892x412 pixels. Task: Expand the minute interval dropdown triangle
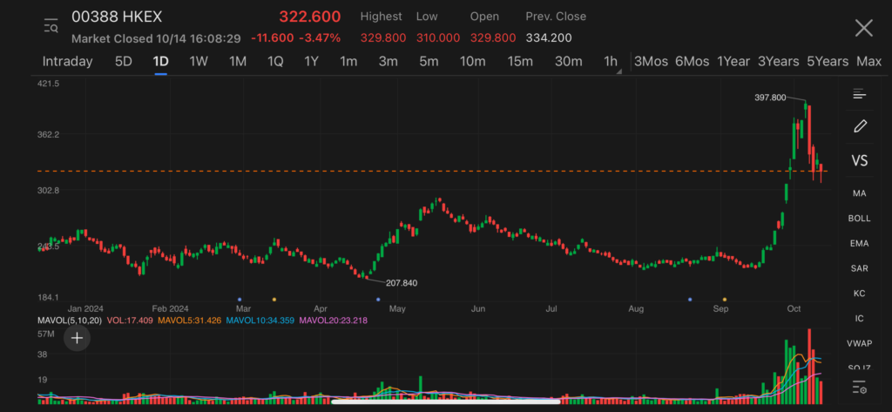[619, 71]
